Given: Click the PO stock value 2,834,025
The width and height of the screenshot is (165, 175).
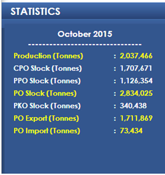Looking at the screenshot, I should 136,93.
